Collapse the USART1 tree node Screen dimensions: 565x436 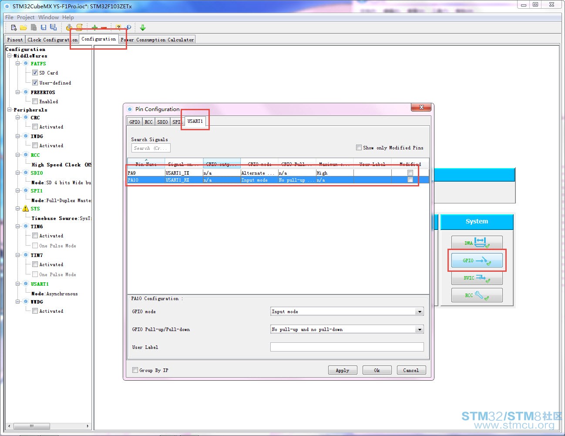18,284
